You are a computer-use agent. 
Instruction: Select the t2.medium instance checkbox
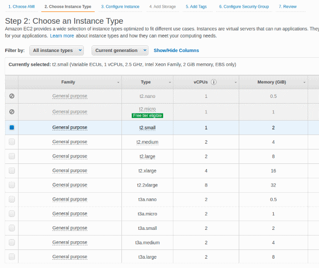coord(12,142)
